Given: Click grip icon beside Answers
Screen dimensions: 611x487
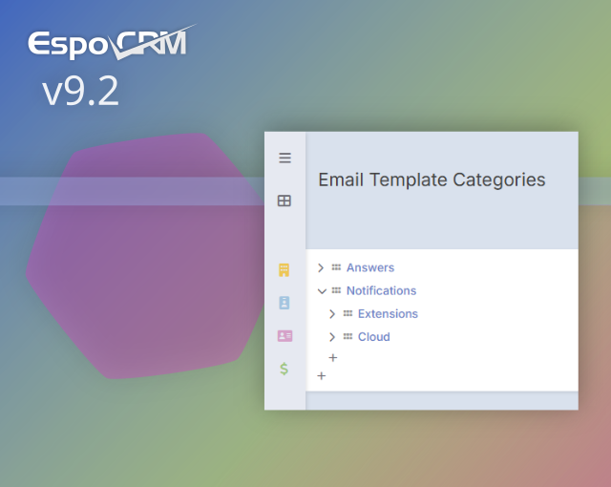Looking at the screenshot, I should click(336, 267).
